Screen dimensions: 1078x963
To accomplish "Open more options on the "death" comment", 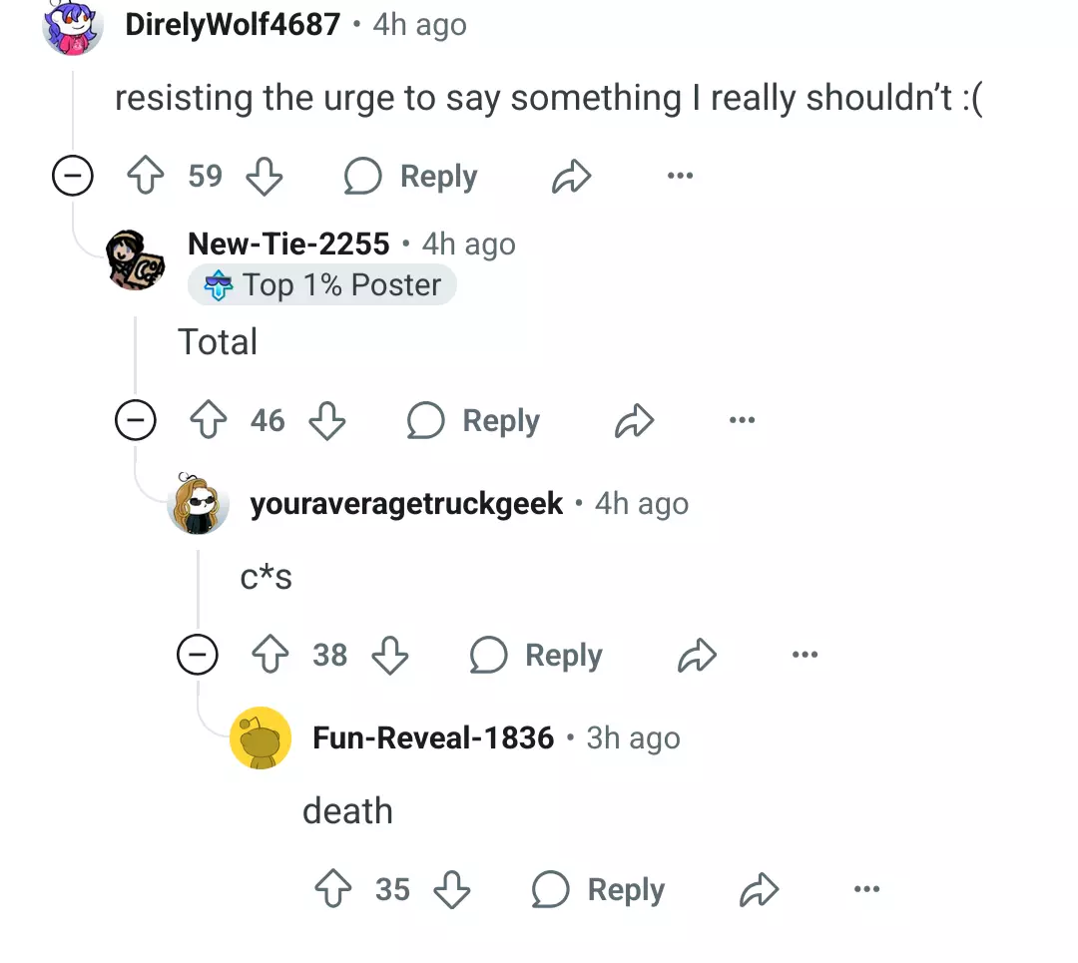I will point(866,889).
